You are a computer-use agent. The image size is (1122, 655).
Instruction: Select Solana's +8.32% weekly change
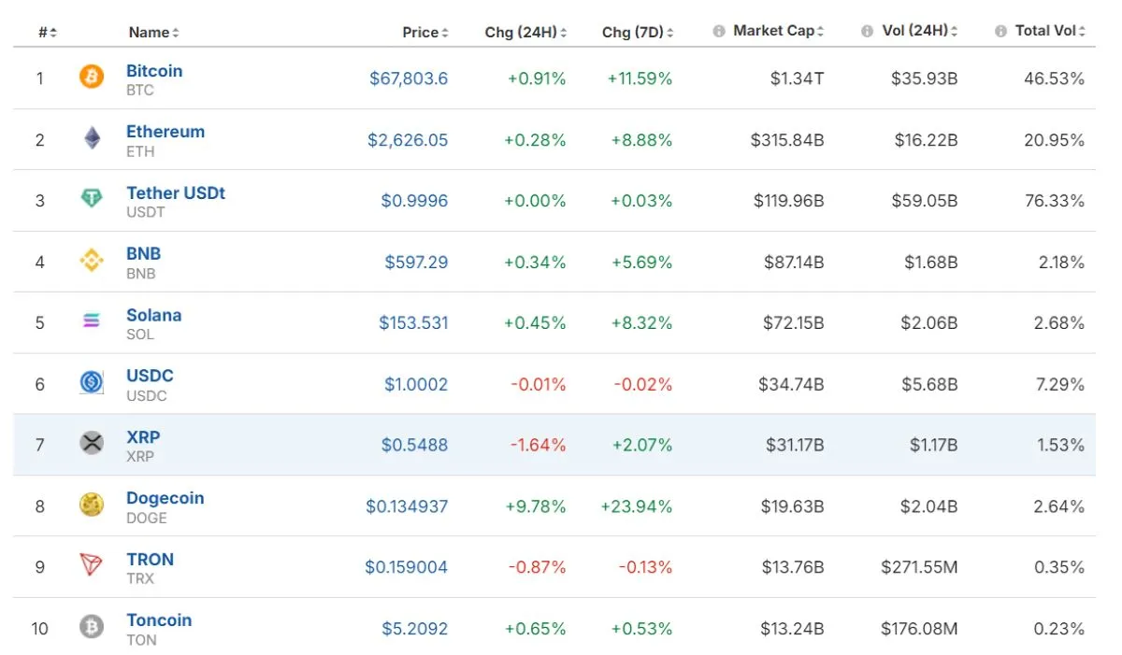click(641, 323)
